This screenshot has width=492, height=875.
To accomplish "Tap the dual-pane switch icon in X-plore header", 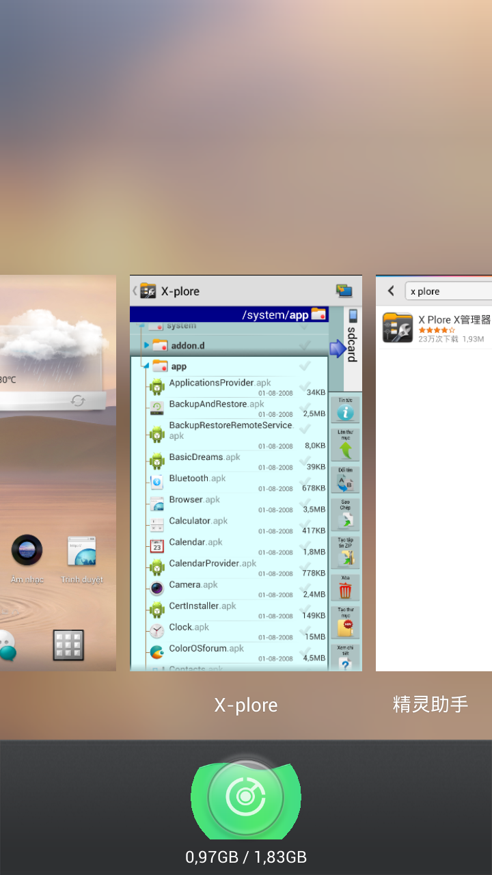I will pyautogui.click(x=344, y=291).
